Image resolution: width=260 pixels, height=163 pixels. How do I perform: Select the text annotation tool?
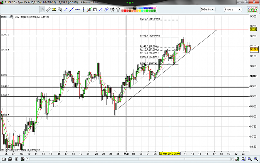[x=95, y=10]
